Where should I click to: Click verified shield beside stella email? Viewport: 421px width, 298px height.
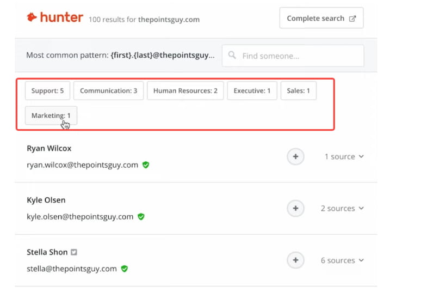point(125,269)
